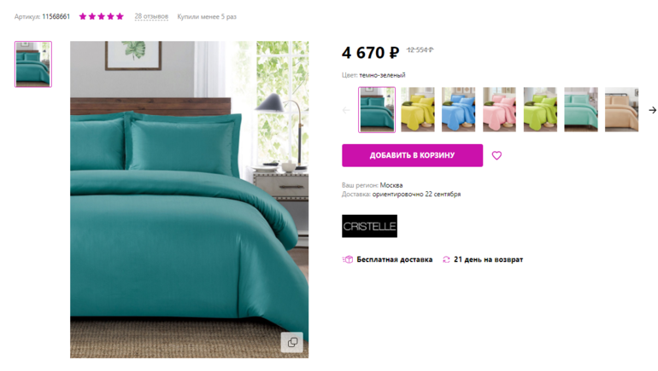Click the five-star rating

101,16
